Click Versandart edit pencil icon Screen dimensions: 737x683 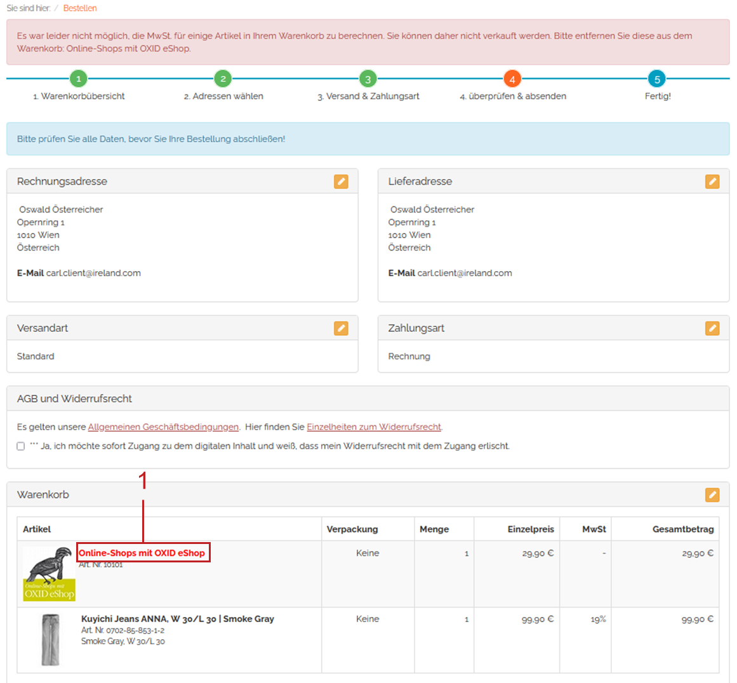tap(341, 328)
